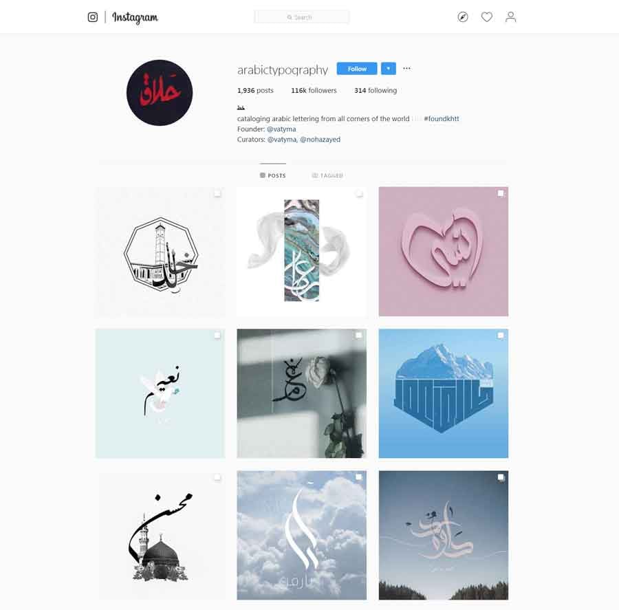
Task: Open the #foundkhtt hashtag link
Action: click(442, 118)
